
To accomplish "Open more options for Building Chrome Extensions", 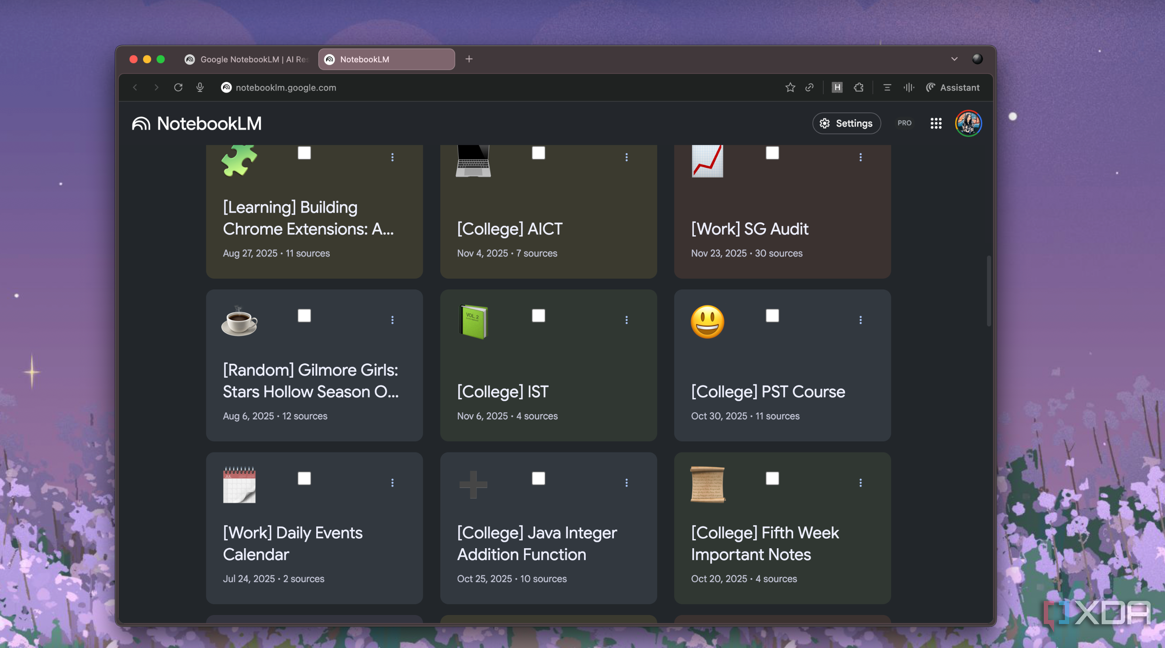I will [393, 157].
